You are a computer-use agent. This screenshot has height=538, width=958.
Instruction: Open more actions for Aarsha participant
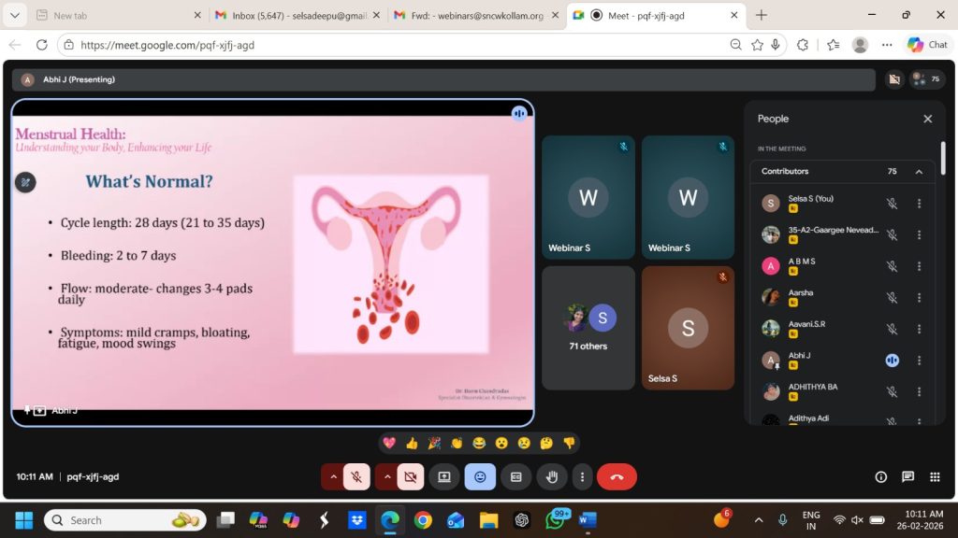point(919,297)
